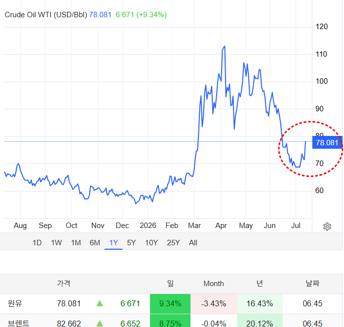Click the 2026 label on time axis
Image resolution: width=344 pixels, height=327 pixels.
[148, 226]
